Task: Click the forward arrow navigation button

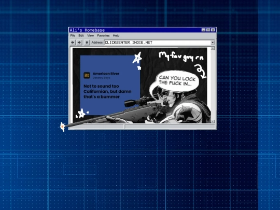Action: [x=79, y=43]
